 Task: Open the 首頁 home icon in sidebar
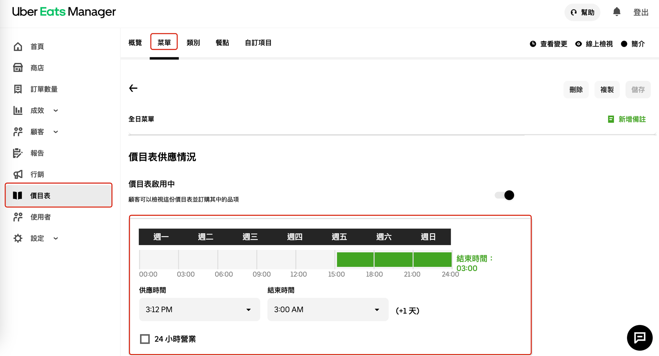(x=18, y=46)
